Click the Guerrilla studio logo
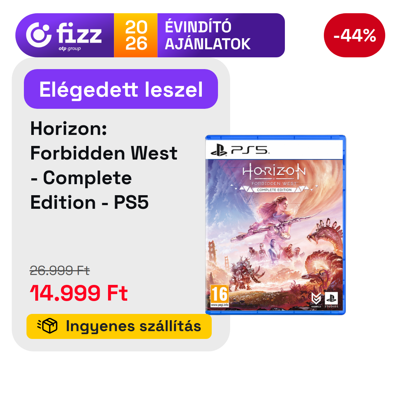This screenshot has width=397, height=397. tap(316, 300)
